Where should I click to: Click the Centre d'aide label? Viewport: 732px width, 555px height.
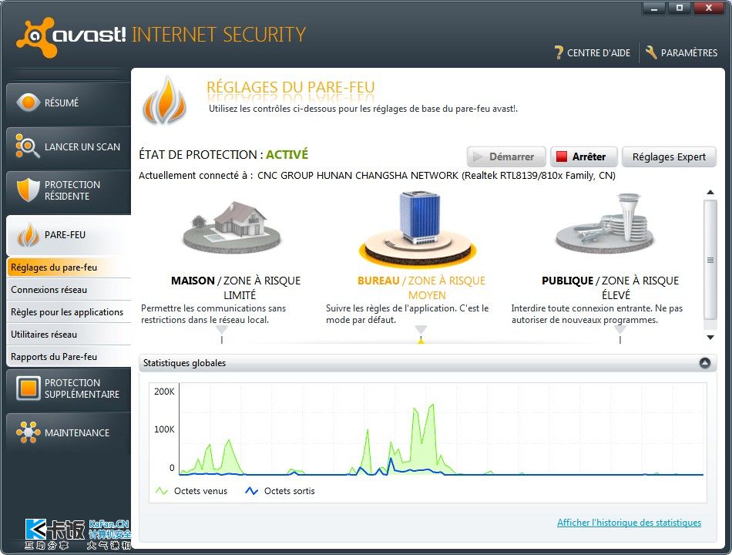[599, 52]
